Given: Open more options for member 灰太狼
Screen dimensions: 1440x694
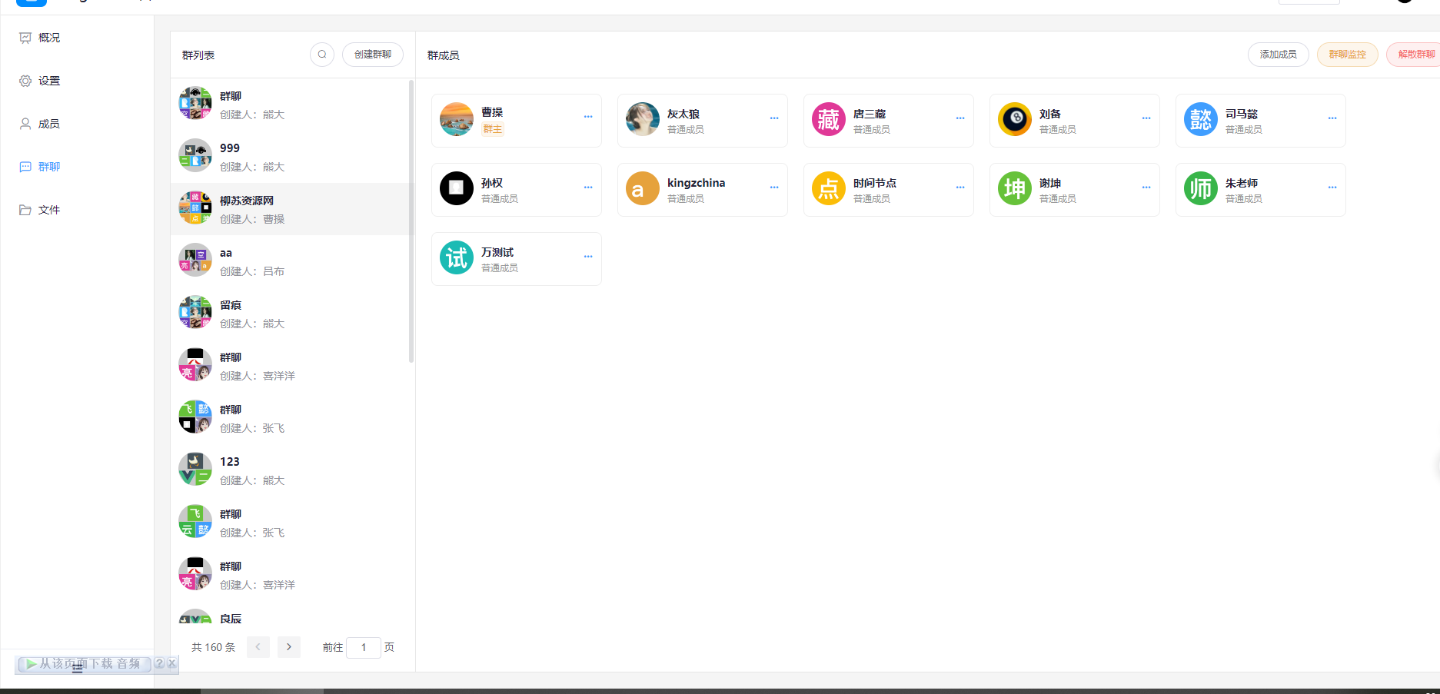Looking at the screenshot, I should pyautogui.click(x=774, y=118).
